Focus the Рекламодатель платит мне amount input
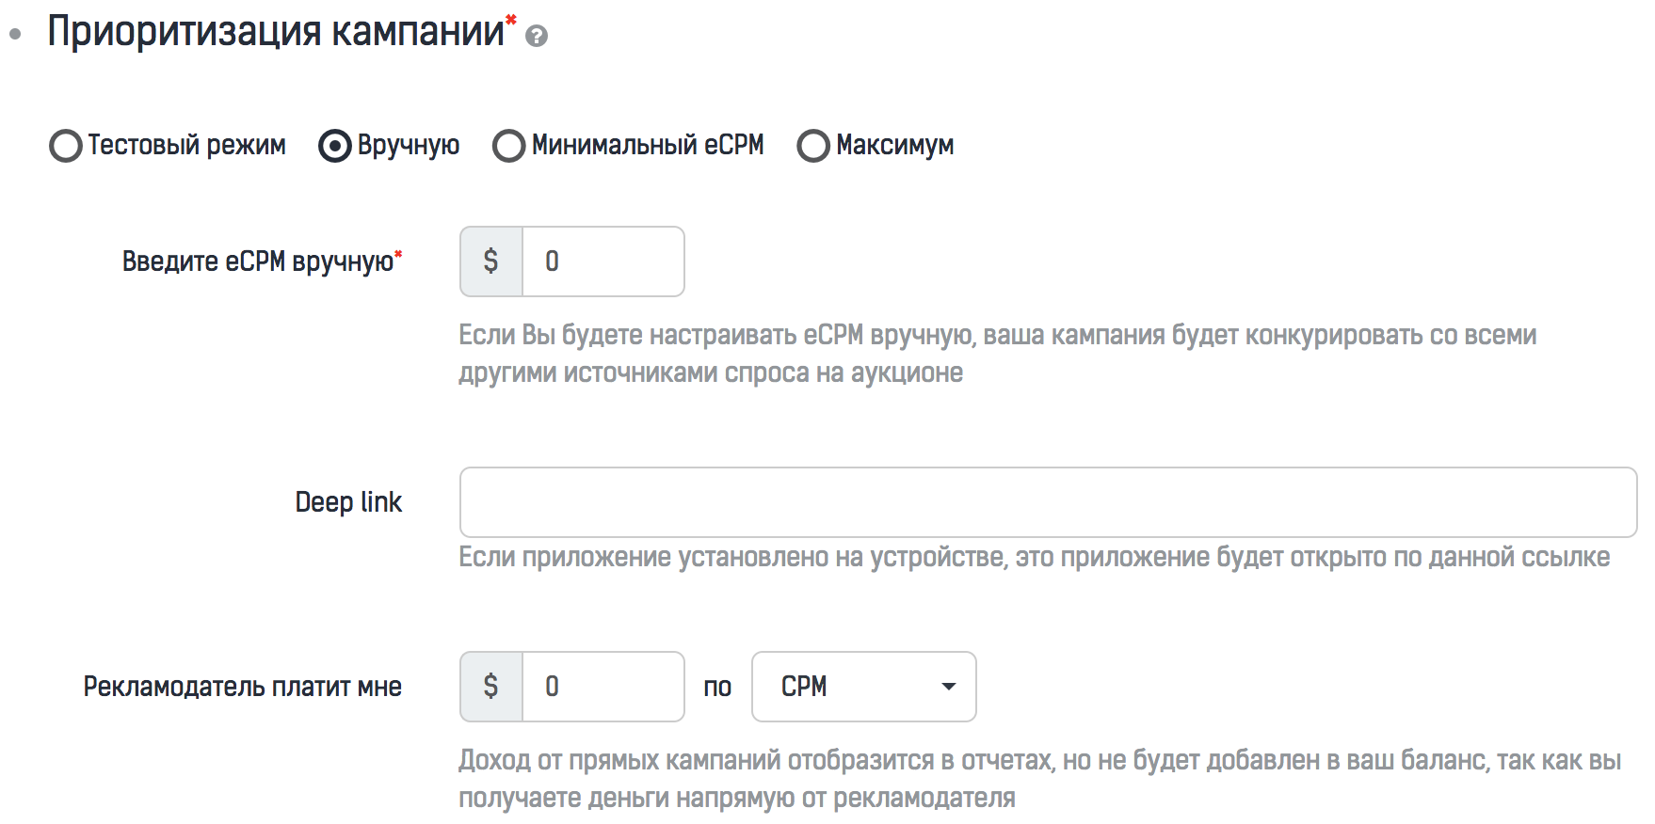 tap(603, 687)
